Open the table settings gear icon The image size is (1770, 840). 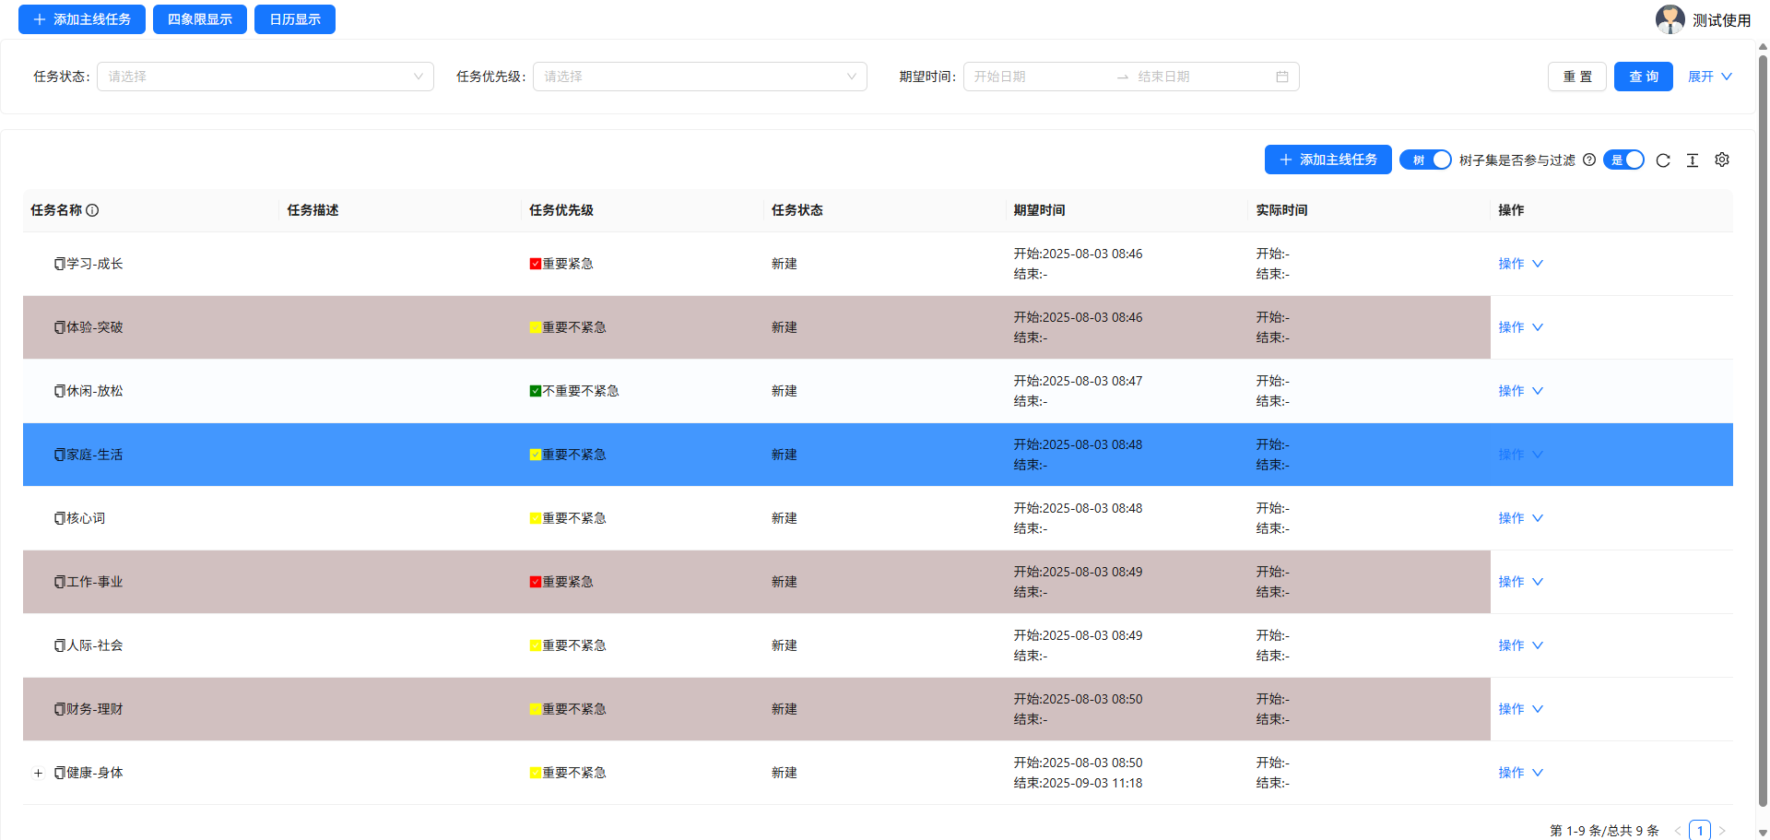point(1722,160)
